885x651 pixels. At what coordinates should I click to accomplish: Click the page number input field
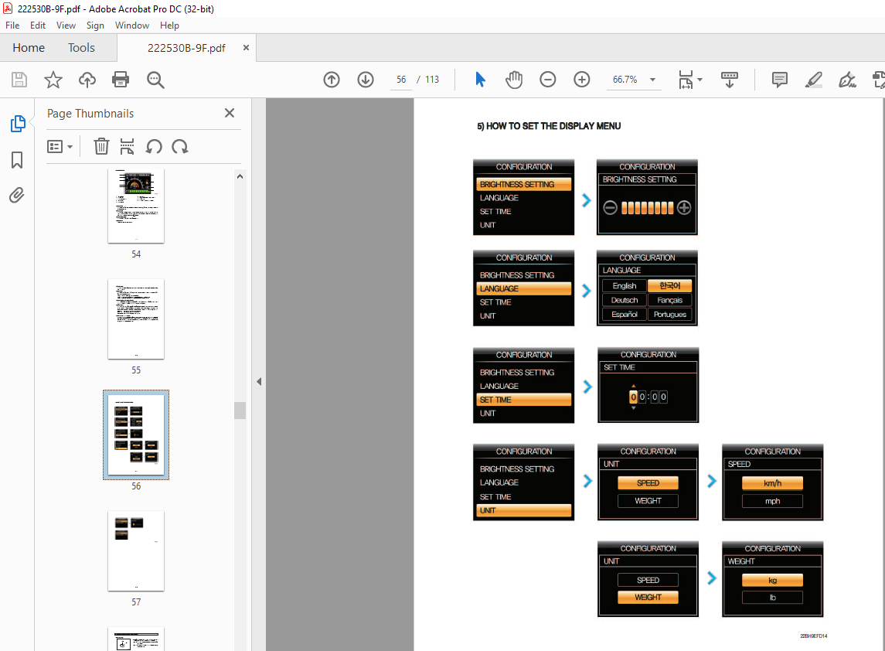(401, 80)
